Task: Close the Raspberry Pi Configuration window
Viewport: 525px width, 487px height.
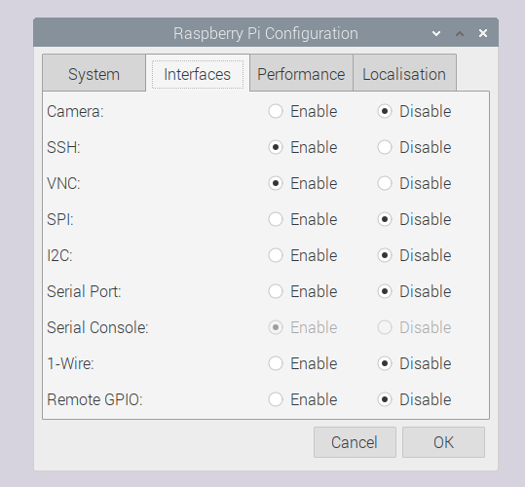Action: click(x=483, y=33)
